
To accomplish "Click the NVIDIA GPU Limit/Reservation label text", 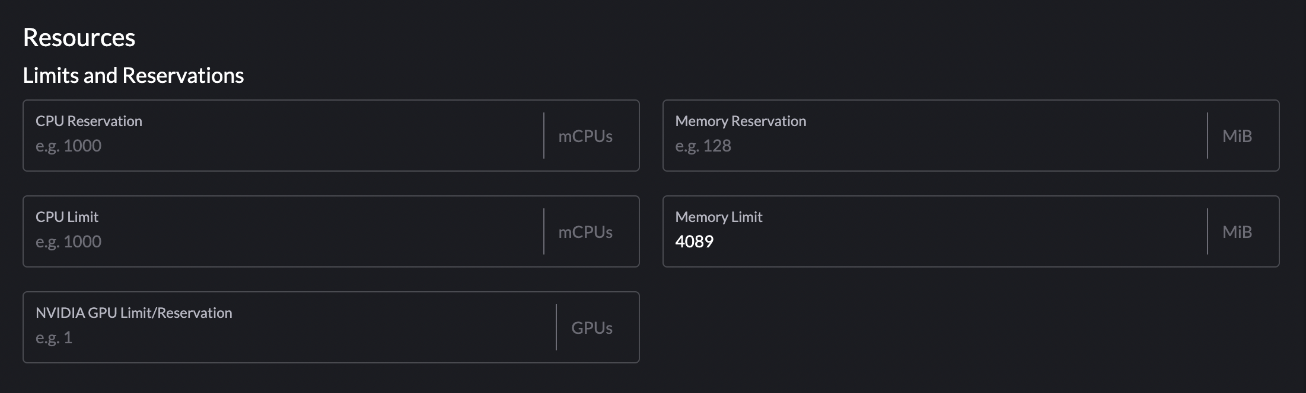I will [x=134, y=313].
